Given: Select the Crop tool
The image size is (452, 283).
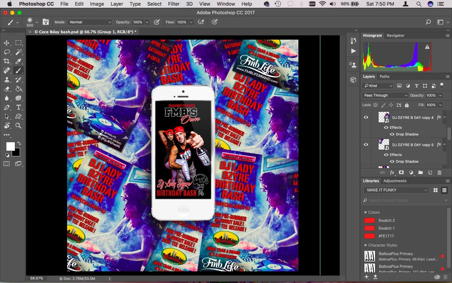Looking at the screenshot, I should click(x=7, y=61).
